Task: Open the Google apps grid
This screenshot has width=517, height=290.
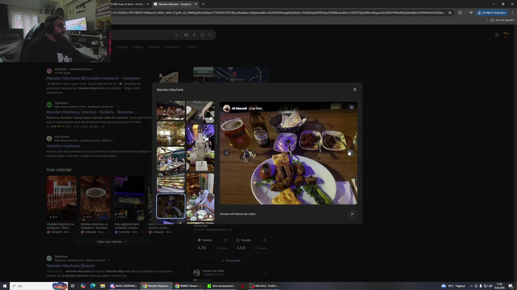Action: point(497,35)
